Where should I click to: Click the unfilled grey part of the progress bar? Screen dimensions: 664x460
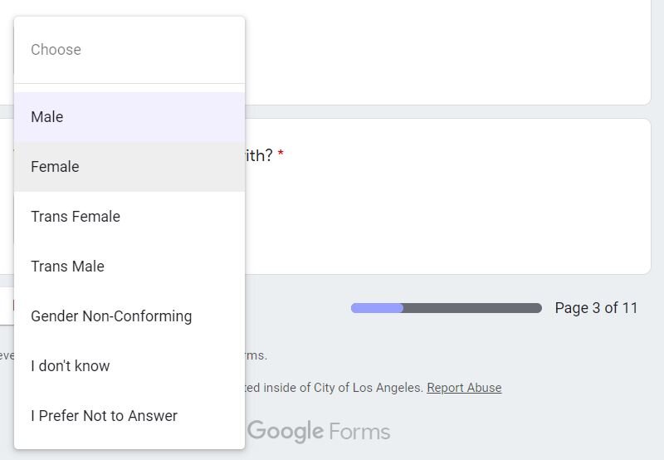(x=471, y=308)
